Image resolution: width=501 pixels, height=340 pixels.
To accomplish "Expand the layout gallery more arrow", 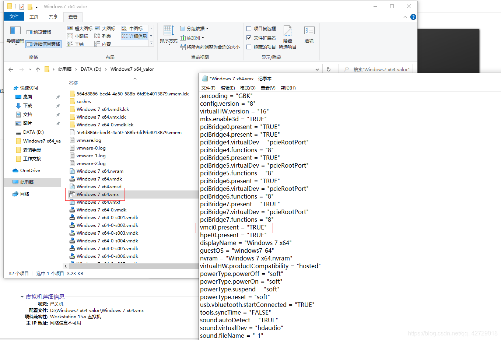I will [151, 43].
